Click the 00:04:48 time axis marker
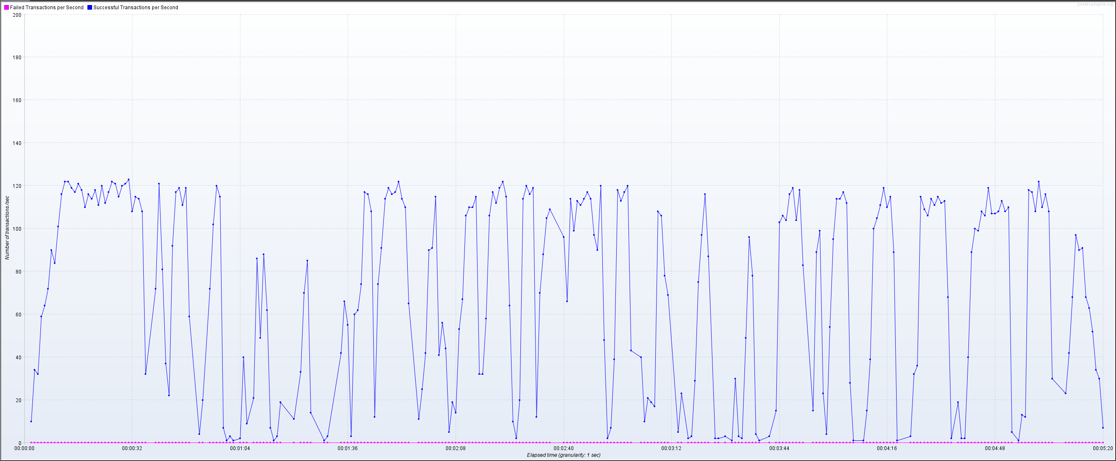The width and height of the screenshot is (1116, 461). (x=995, y=448)
